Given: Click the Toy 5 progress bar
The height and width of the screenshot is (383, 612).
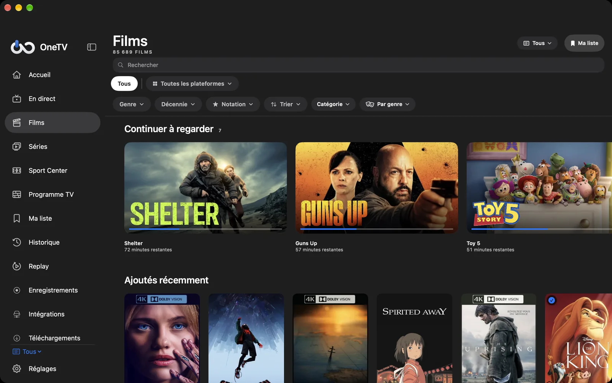Looking at the screenshot, I should click(541, 229).
